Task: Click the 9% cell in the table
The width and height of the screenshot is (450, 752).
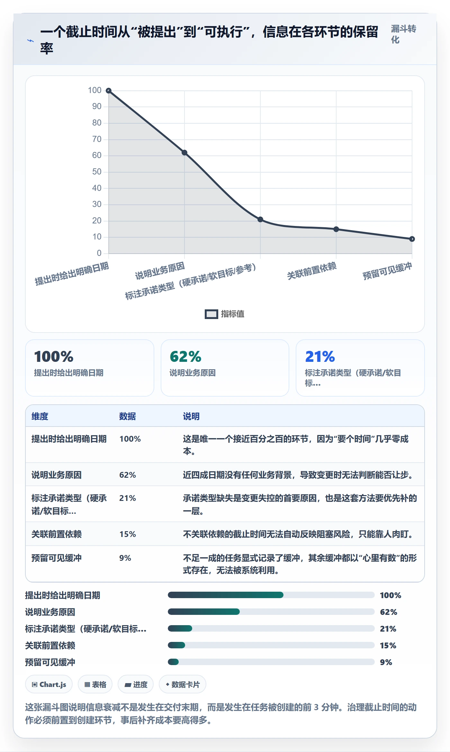Action: coord(125,558)
